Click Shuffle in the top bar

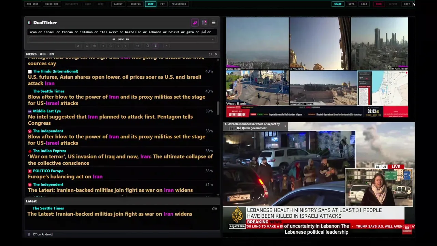[136, 4]
